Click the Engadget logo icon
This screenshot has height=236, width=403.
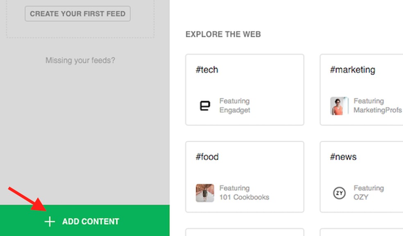pos(205,106)
